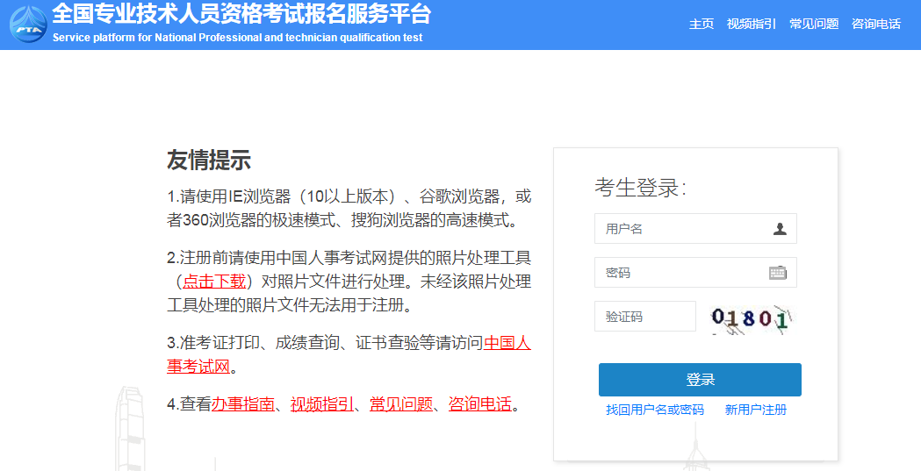Screen dimensions: 921x471
Task: Open the virtual keyboard icon in password field
Action: click(778, 273)
